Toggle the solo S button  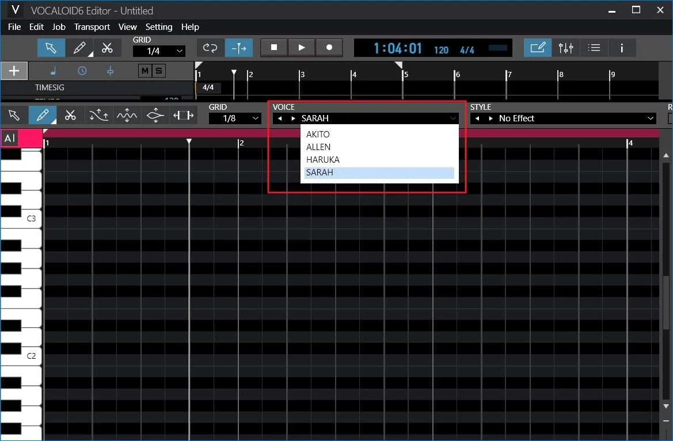click(158, 71)
